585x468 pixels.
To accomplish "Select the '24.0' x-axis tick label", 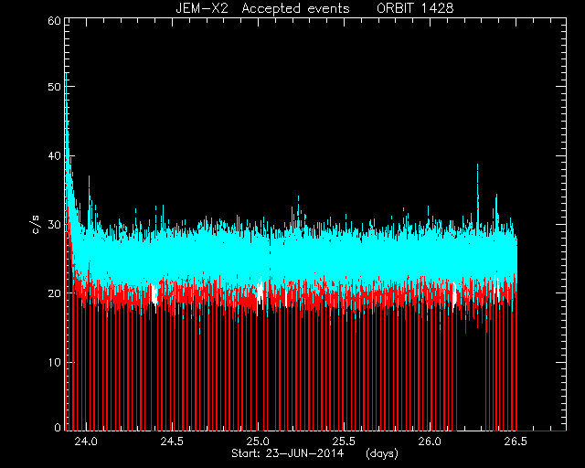I will (86, 441).
